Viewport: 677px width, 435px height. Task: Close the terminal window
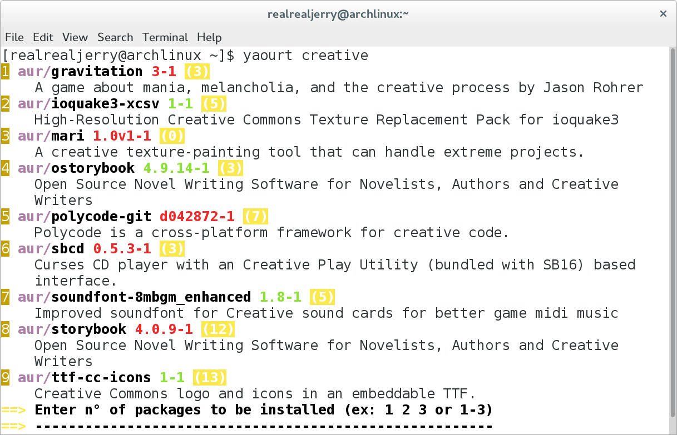pos(663,14)
